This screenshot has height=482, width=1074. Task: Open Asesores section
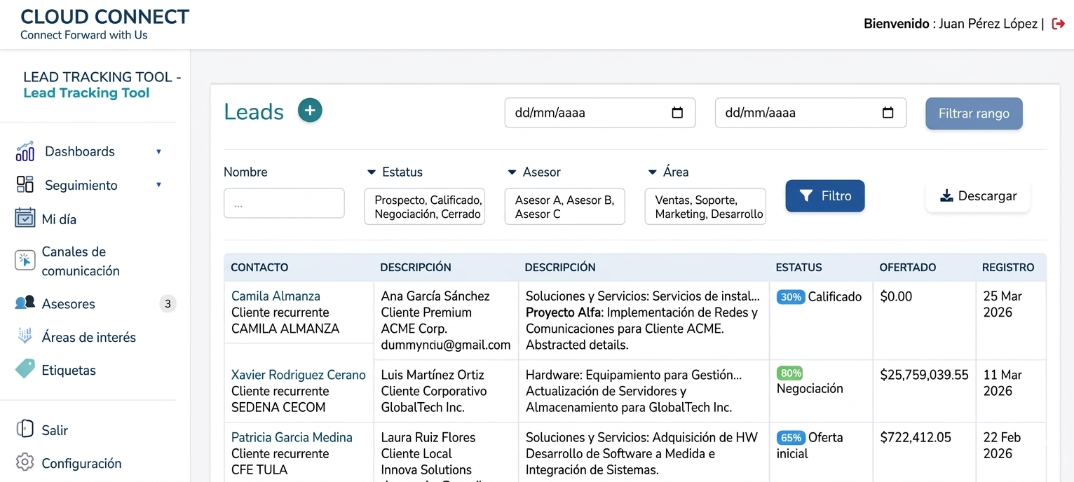68,303
